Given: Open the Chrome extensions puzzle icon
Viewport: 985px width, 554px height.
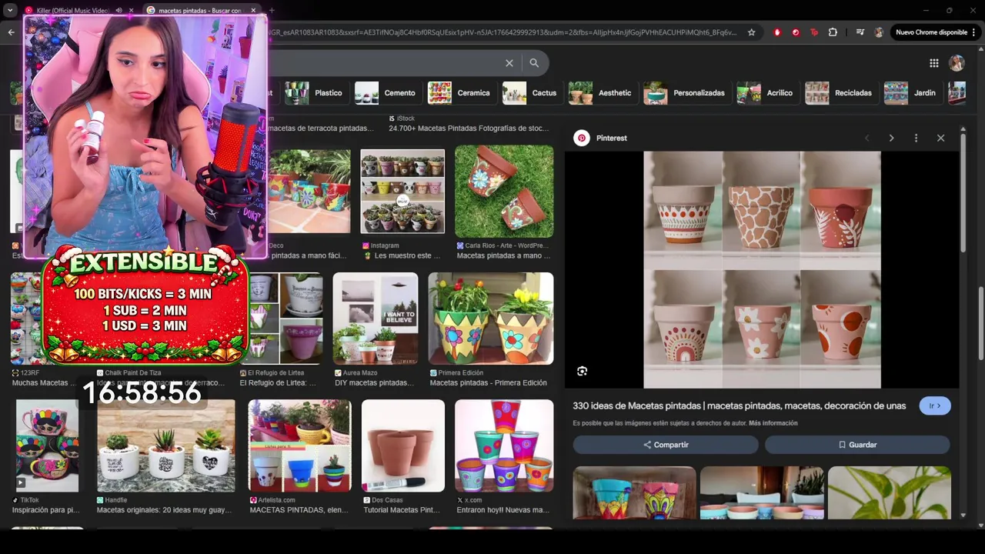Looking at the screenshot, I should pos(833,32).
